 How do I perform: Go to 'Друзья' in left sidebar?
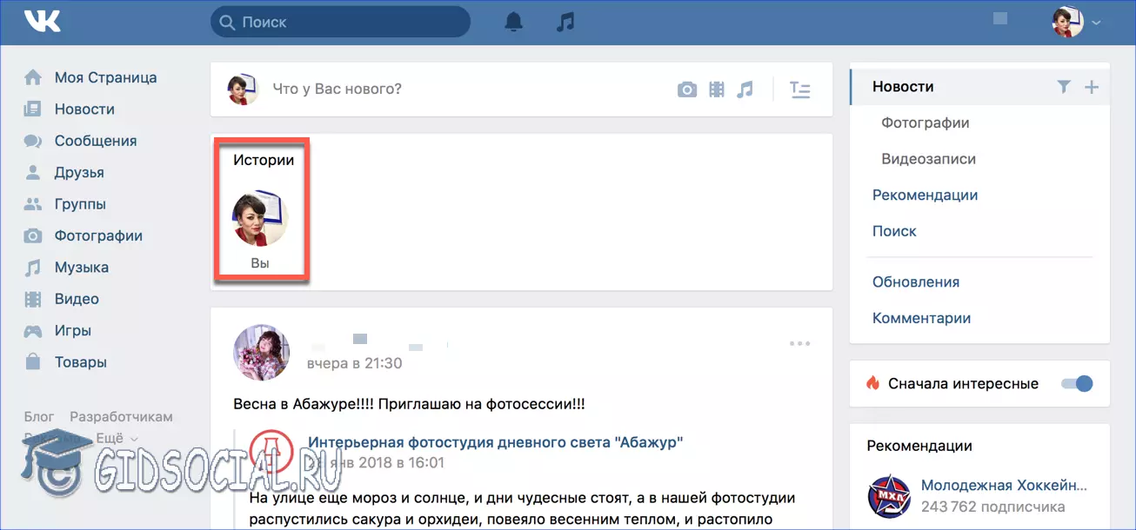(x=79, y=172)
